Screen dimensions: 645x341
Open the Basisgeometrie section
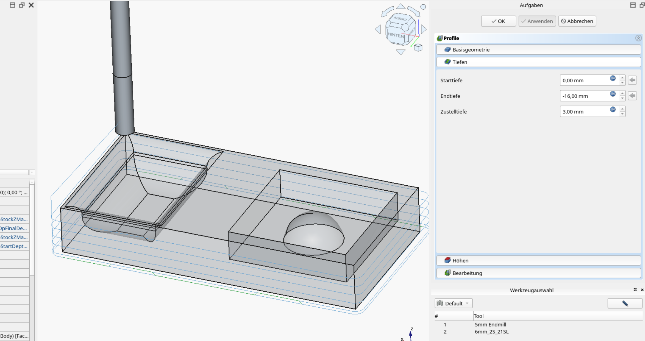click(x=538, y=50)
